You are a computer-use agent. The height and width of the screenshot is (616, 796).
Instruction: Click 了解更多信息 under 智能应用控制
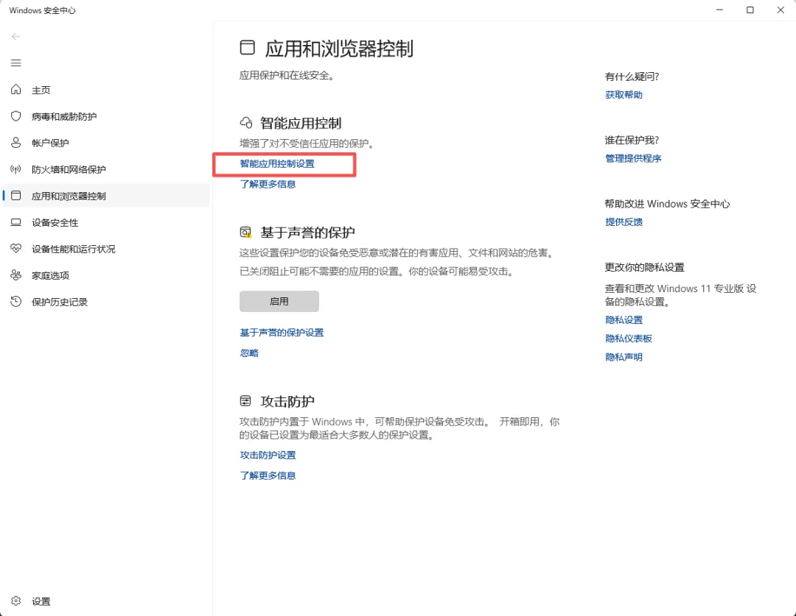click(268, 184)
